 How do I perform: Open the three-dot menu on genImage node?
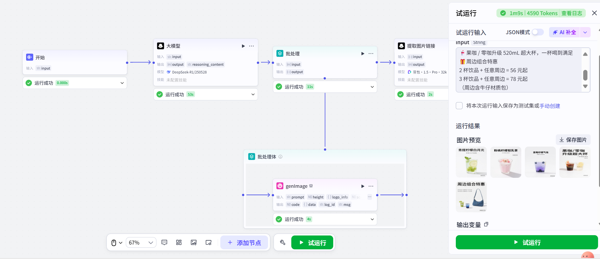[x=371, y=186]
